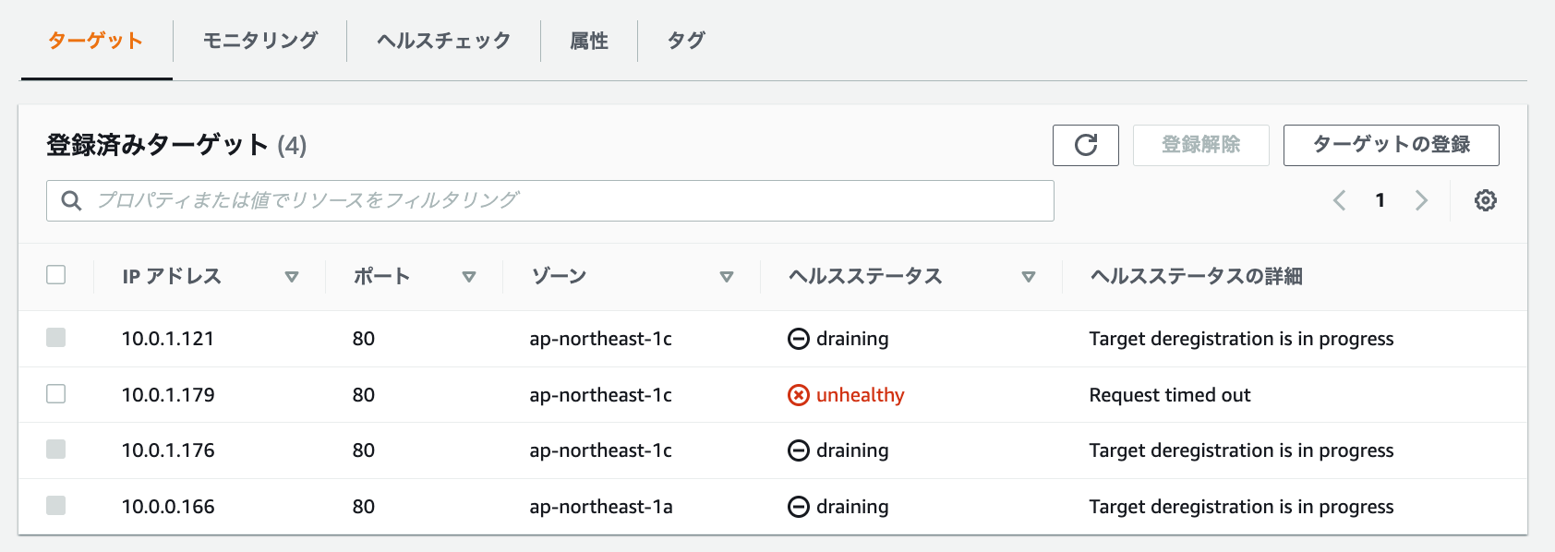Click the refresh icon to reload targets
The image size is (1555, 552).
1086,145
